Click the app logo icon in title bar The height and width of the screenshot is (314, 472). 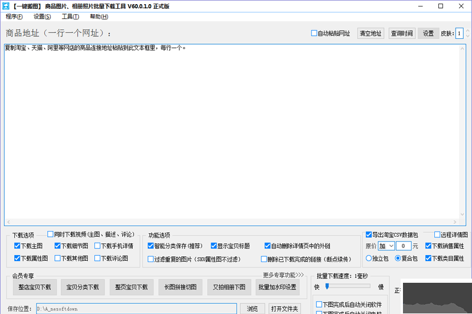(x=6, y=6)
